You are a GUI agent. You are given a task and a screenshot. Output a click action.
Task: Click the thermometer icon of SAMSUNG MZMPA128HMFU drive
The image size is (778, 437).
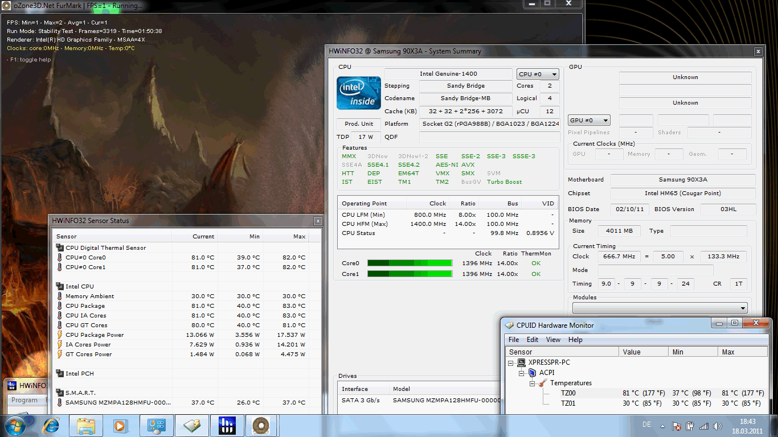click(60, 402)
